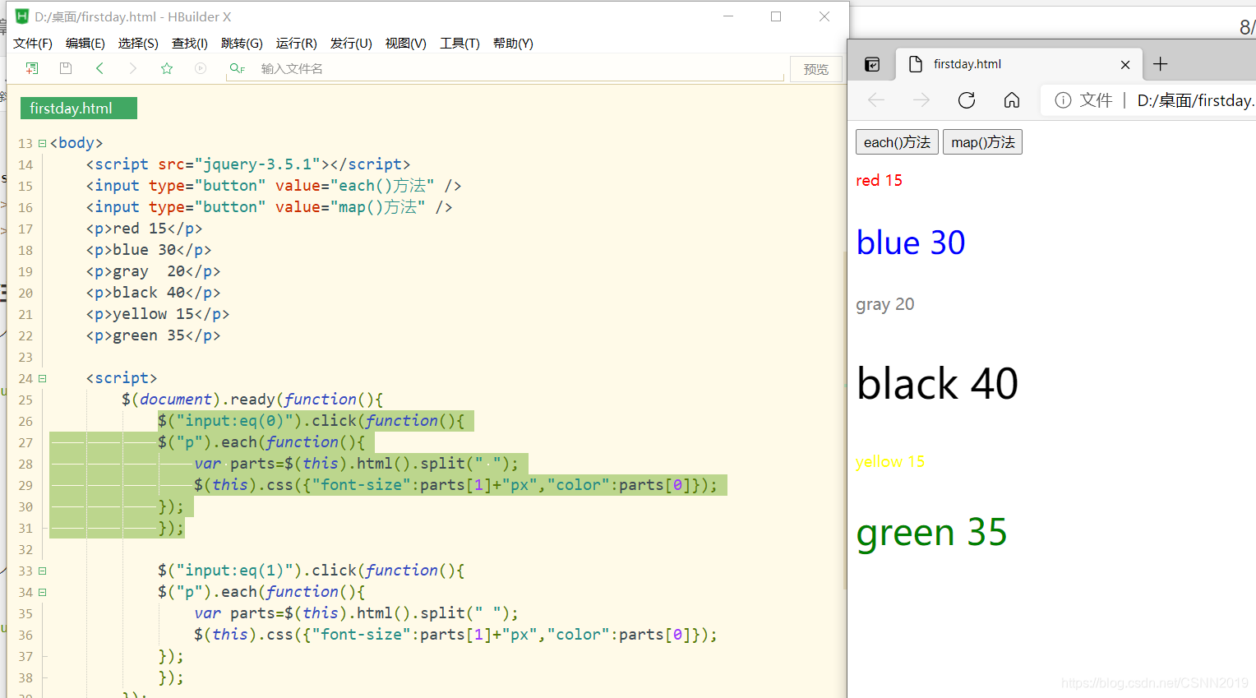Close the firstday.html browser tab
The image size is (1256, 698).
(x=1125, y=65)
